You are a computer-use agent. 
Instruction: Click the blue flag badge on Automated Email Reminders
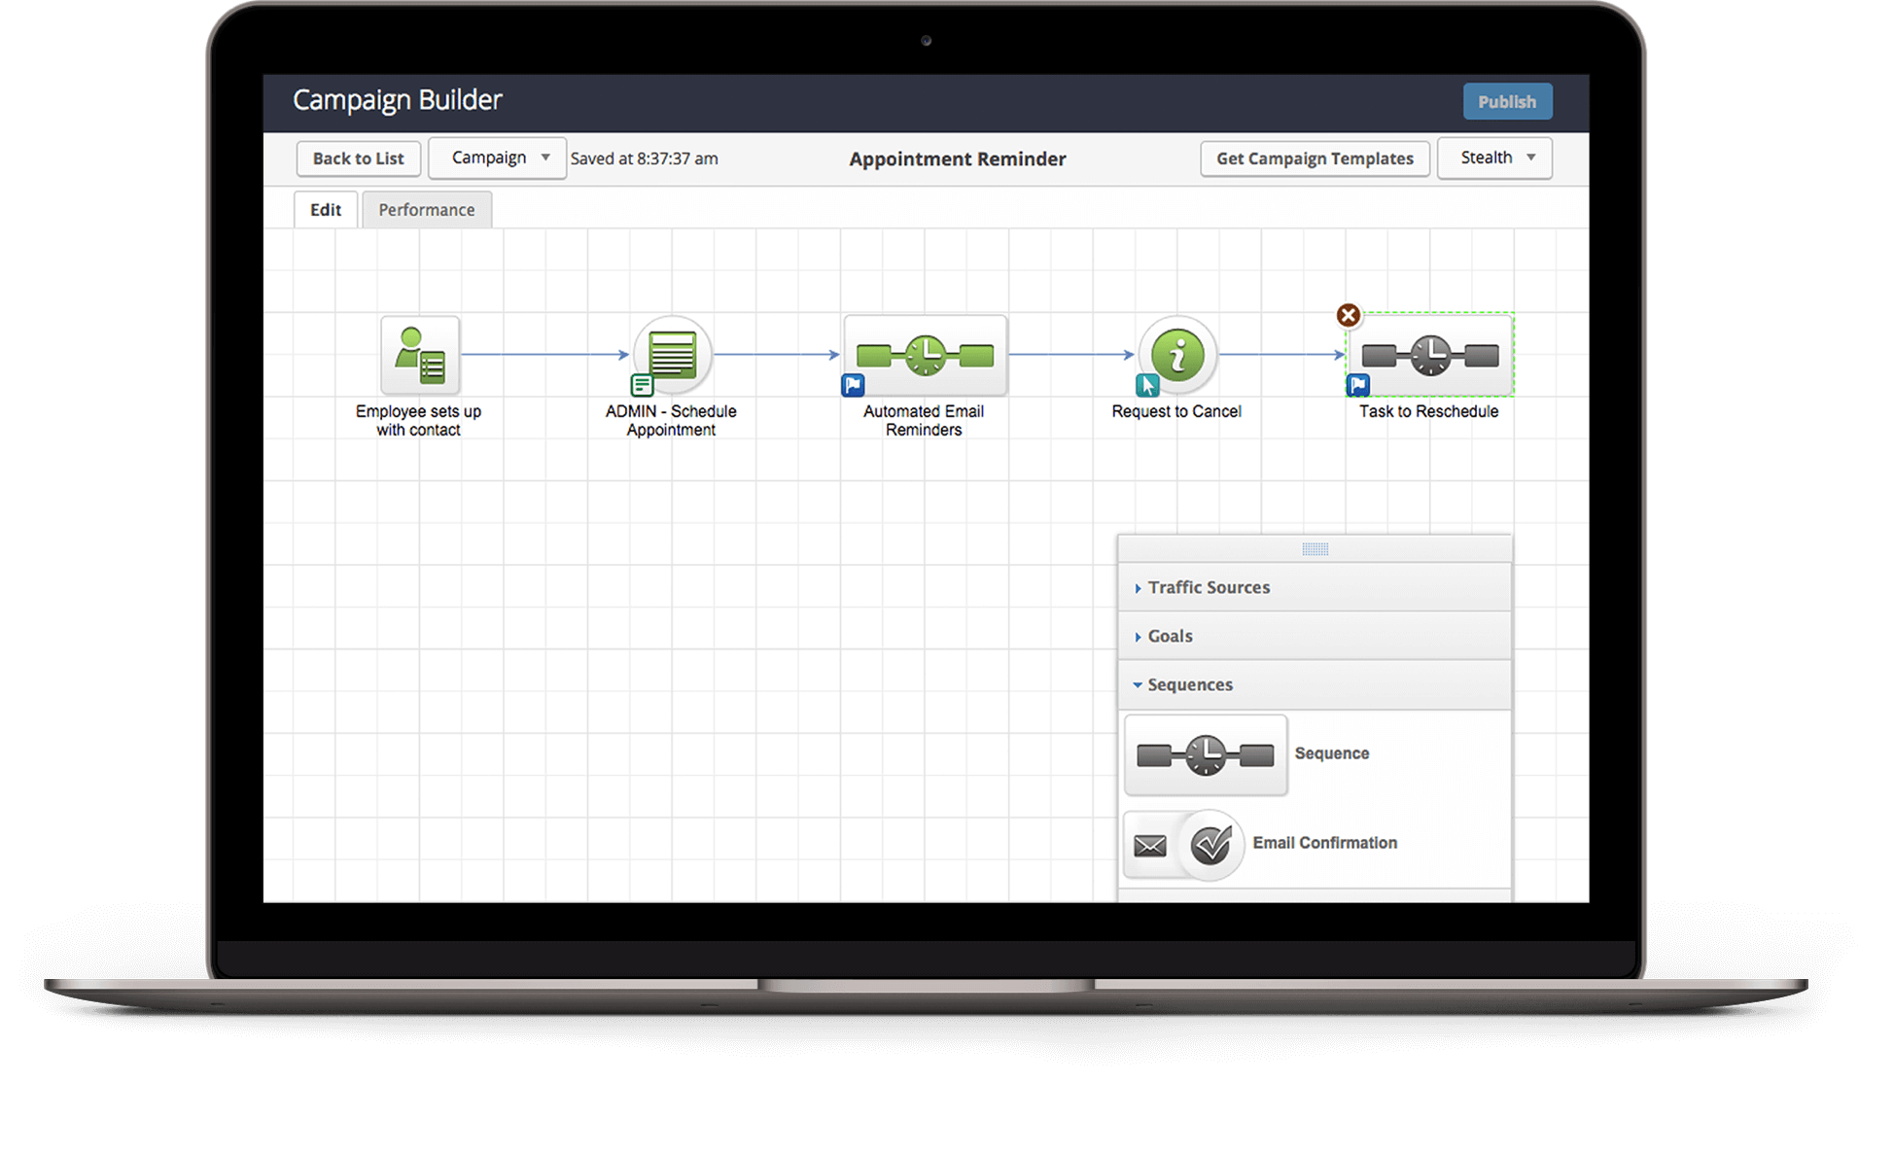[x=853, y=386]
